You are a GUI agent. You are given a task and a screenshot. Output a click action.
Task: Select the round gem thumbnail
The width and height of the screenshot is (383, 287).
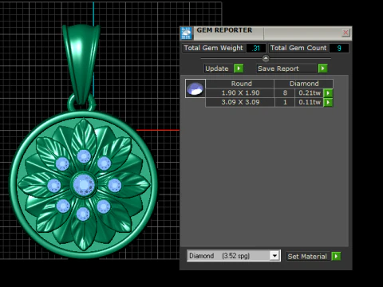point(195,88)
